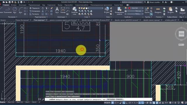Click the Plot/Print icon in quick access toolbar
This screenshot has width=187, height=105.
coord(21,2)
